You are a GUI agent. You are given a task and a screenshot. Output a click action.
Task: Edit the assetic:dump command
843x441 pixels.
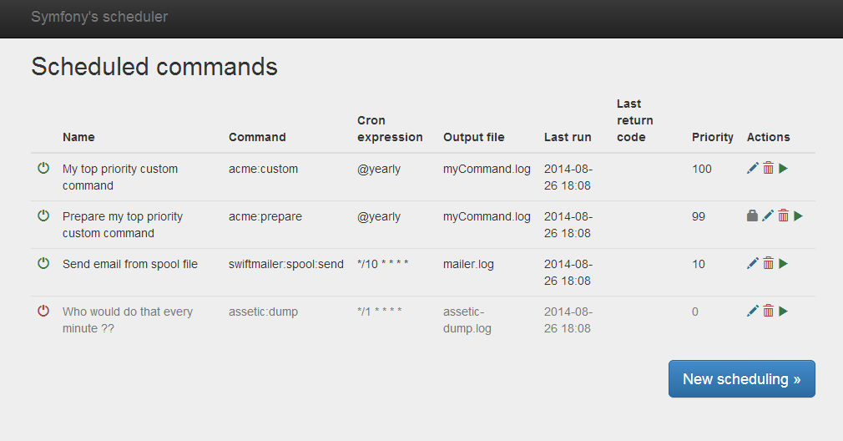coord(753,311)
